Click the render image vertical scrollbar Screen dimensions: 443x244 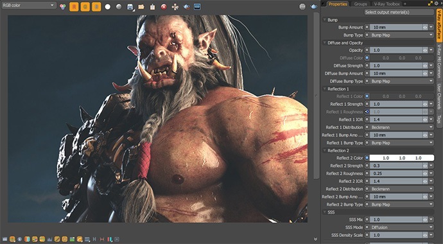point(317,96)
